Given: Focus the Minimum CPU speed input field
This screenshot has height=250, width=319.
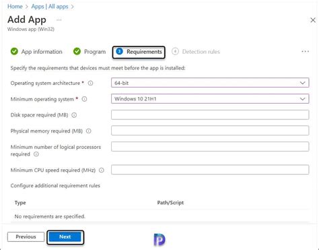Looking at the screenshot, I should pos(210,170).
